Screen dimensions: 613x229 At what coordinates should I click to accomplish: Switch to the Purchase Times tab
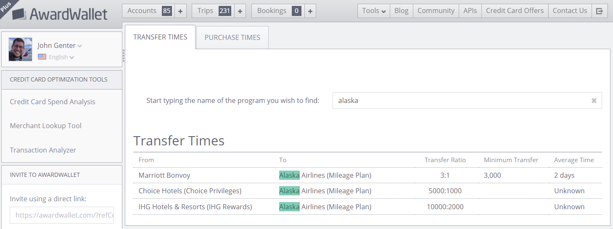coord(233,37)
